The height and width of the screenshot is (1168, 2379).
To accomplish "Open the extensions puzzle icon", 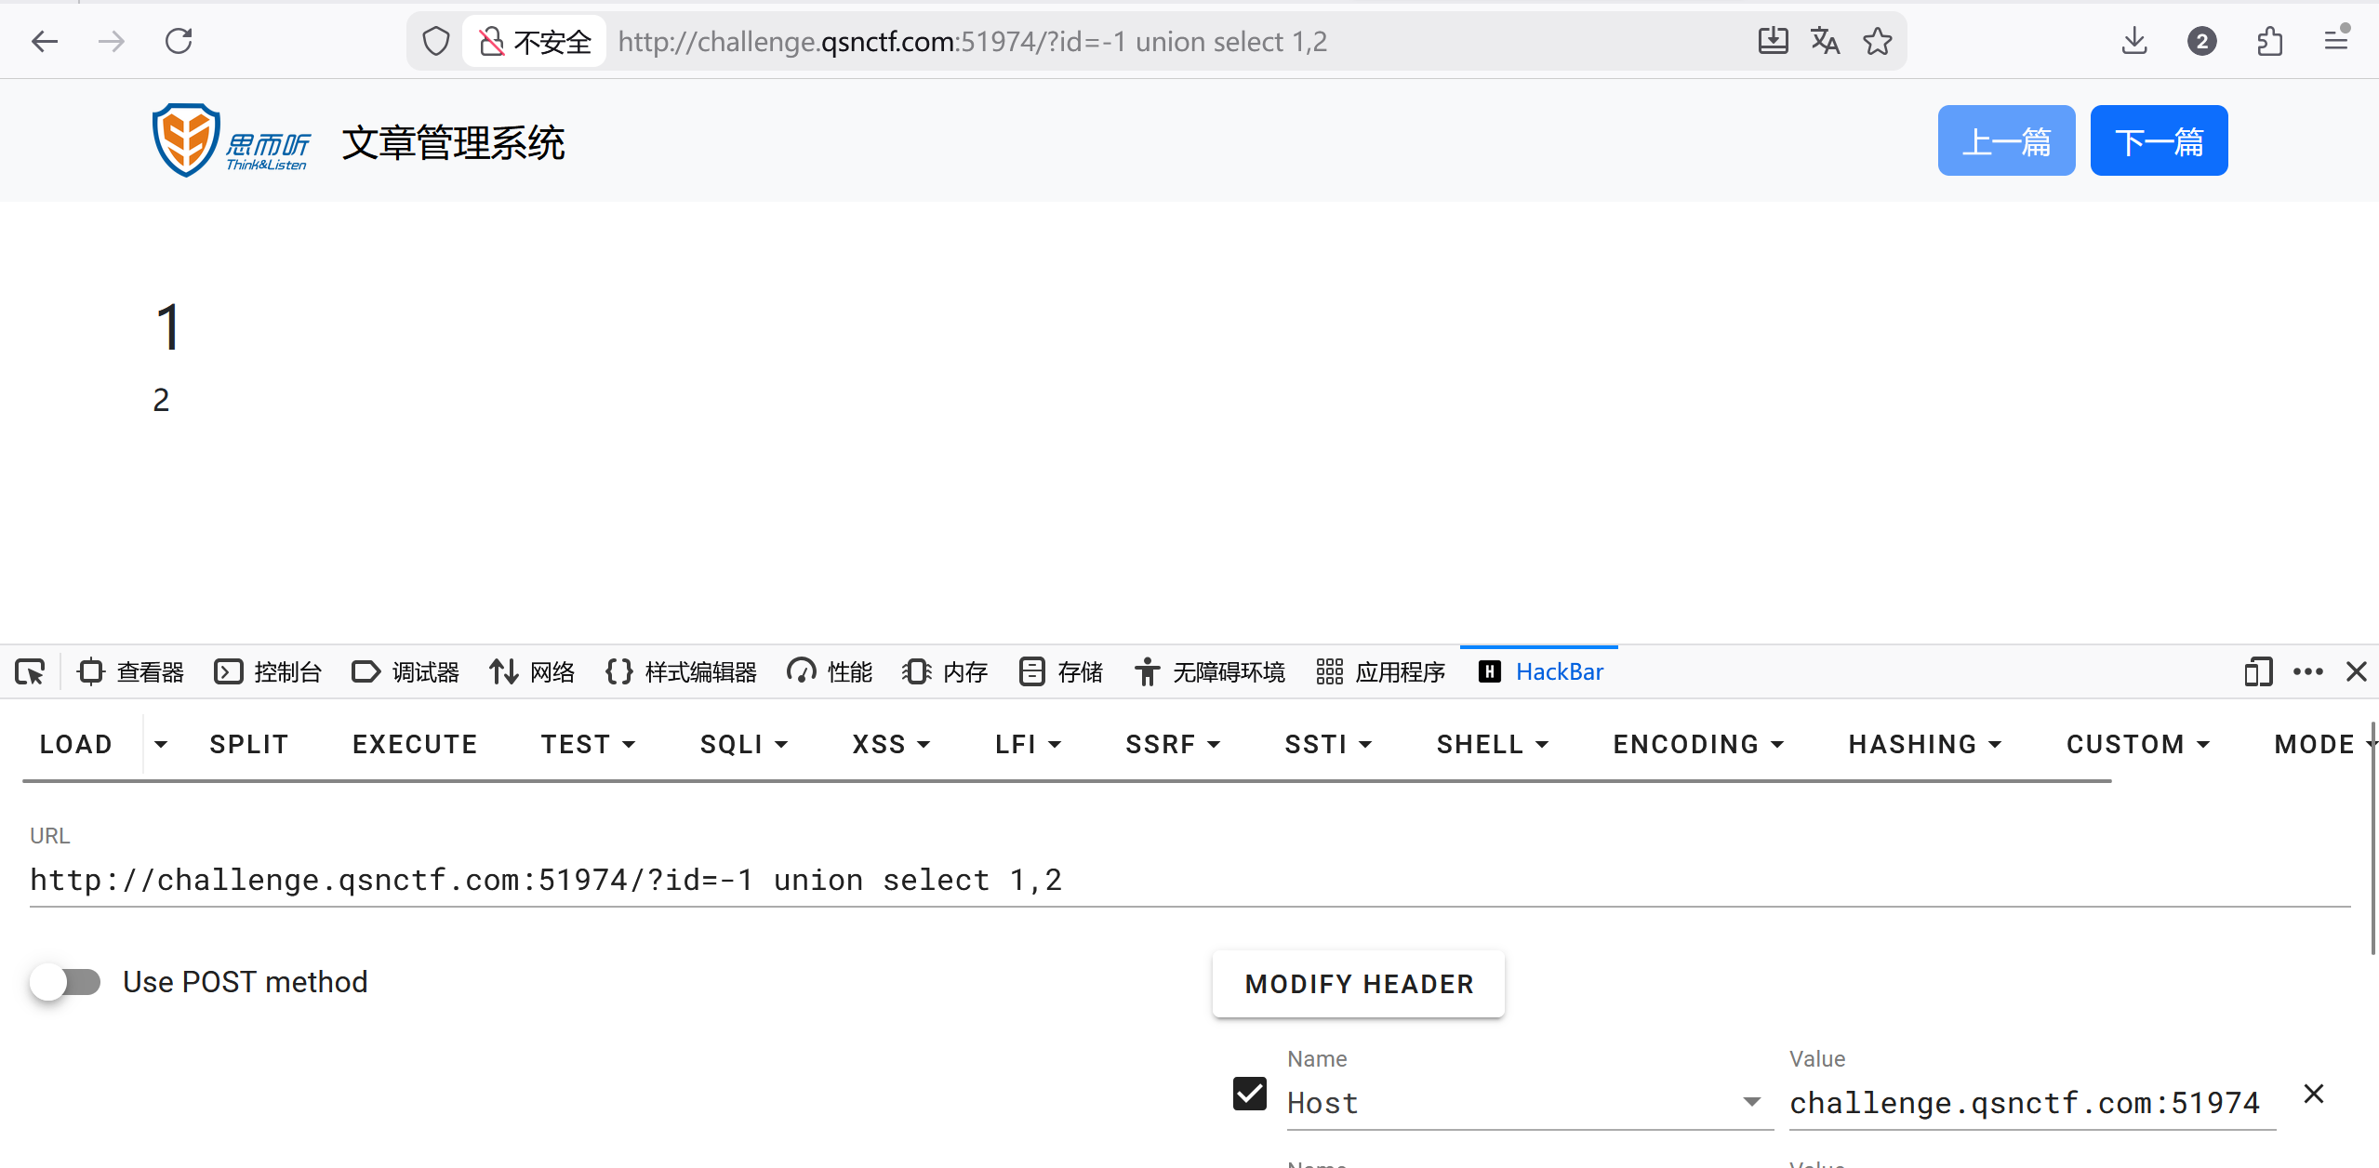I will click(x=2269, y=41).
